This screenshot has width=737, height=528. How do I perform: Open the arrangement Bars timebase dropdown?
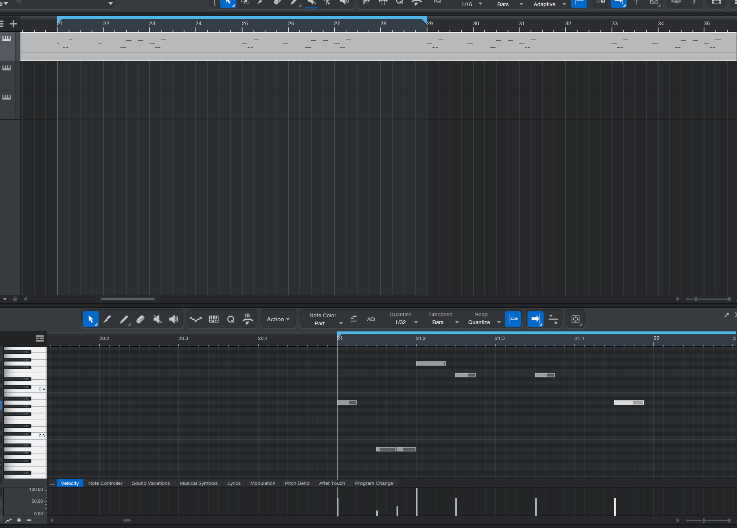click(x=509, y=4)
